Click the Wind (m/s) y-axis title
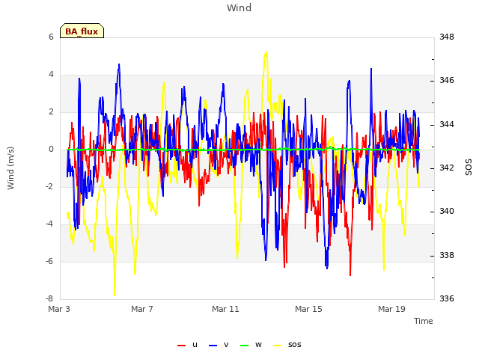 pyautogui.click(x=10, y=168)
